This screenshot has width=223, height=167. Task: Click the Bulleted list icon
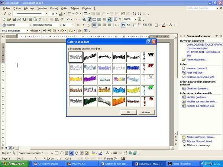[139, 25]
